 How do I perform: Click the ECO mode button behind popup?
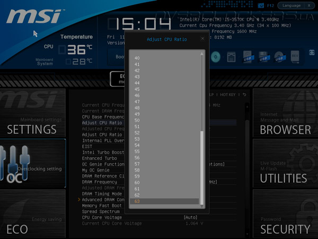pyautogui.click(x=118, y=79)
